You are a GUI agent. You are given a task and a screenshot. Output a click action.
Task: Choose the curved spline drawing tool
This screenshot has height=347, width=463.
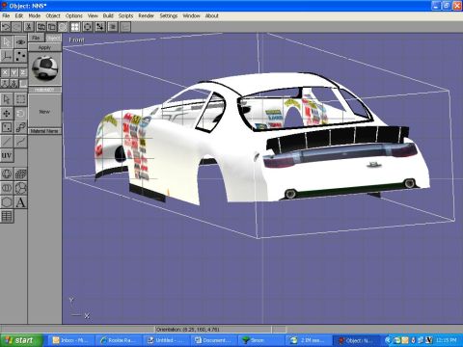pyautogui.click(x=20, y=142)
